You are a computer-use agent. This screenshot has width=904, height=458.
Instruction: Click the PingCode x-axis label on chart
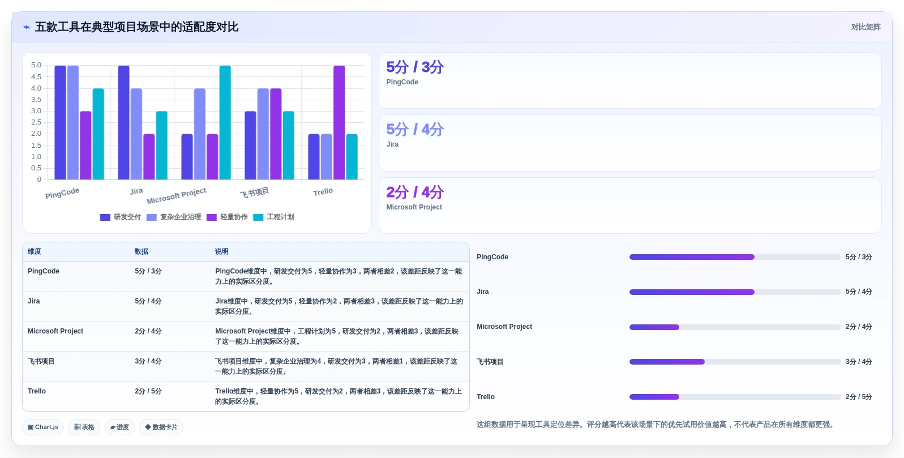coord(62,193)
